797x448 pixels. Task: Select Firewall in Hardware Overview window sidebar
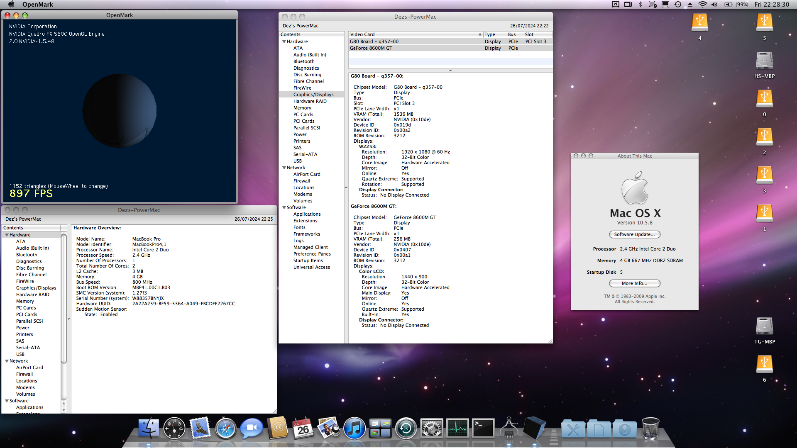24,374
